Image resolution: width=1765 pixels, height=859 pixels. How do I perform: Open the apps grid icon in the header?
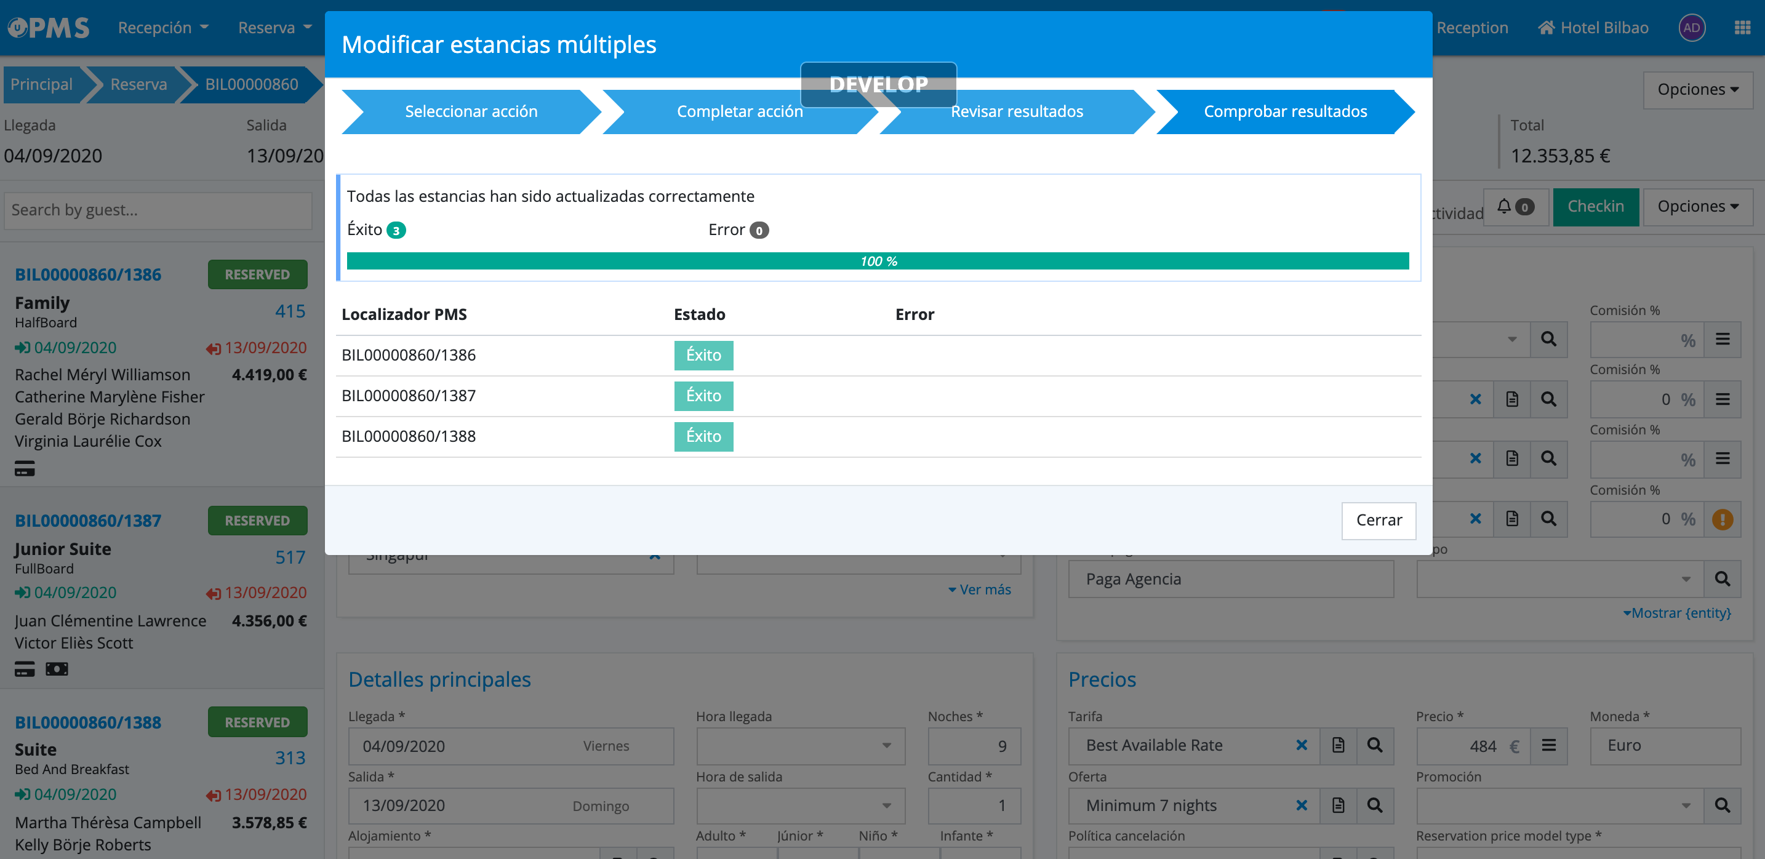(x=1742, y=28)
